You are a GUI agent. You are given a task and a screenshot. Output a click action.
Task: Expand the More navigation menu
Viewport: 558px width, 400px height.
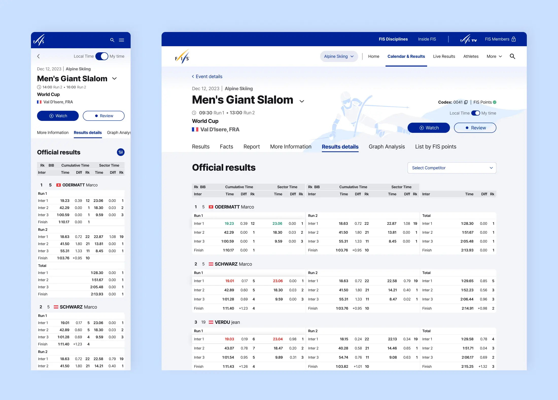click(494, 56)
